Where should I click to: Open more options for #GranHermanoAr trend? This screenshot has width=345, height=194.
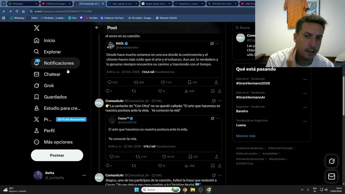[x=305, y=93]
